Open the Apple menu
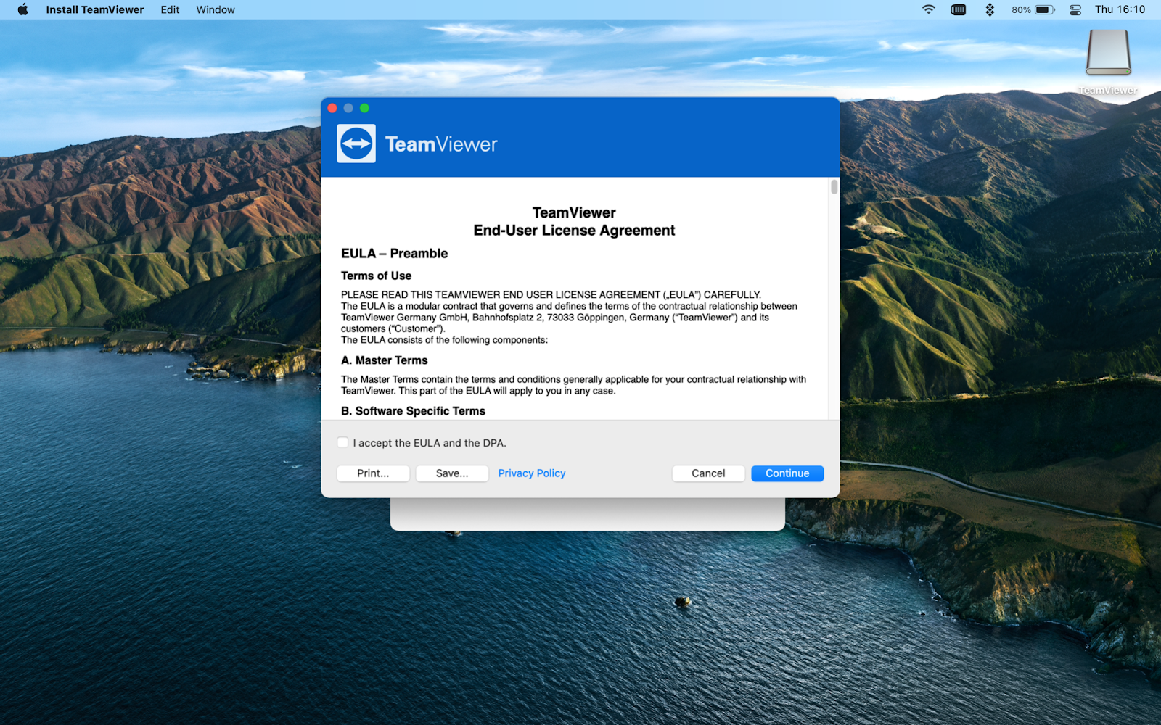 (x=22, y=9)
